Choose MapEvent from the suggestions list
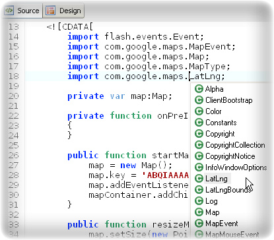Screen dimensions: 274x240 click(222, 224)
